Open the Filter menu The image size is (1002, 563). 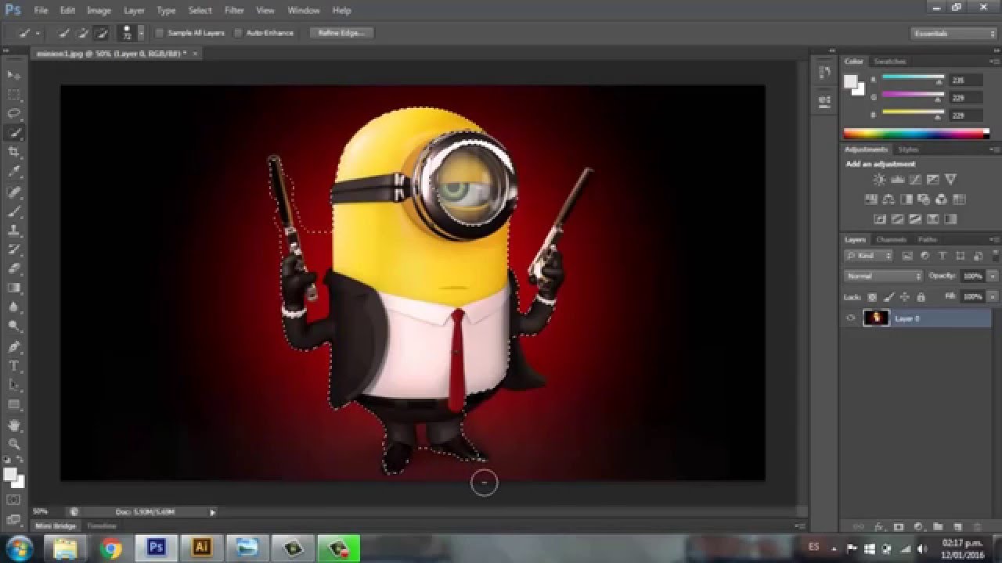(234, 10)
